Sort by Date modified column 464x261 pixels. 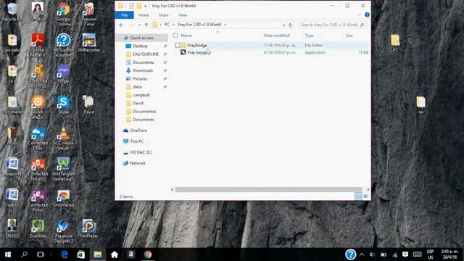277,36
